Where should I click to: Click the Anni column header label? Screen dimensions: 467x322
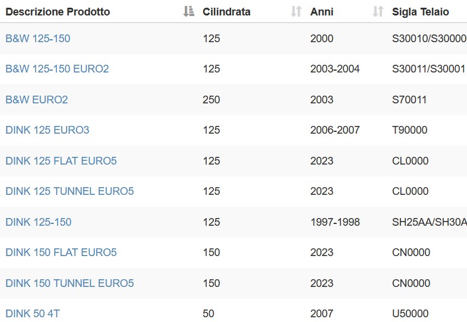(321, 12)
